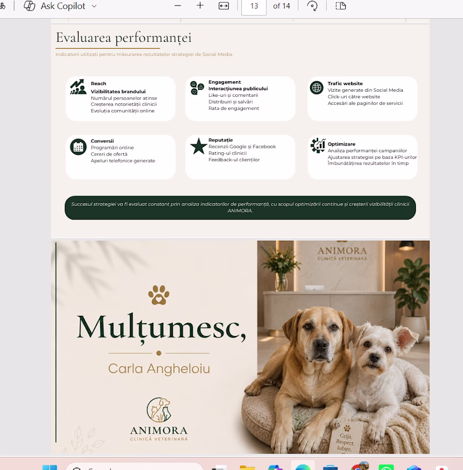This screenshot has width=463, height=470.
Task: Click the Engagement chat bubbles icon
Action: coord(197,88)
